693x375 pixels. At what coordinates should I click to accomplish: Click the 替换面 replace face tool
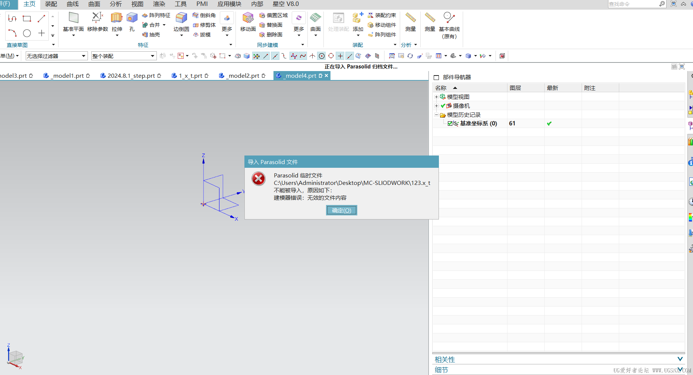[x=271, y=25]
